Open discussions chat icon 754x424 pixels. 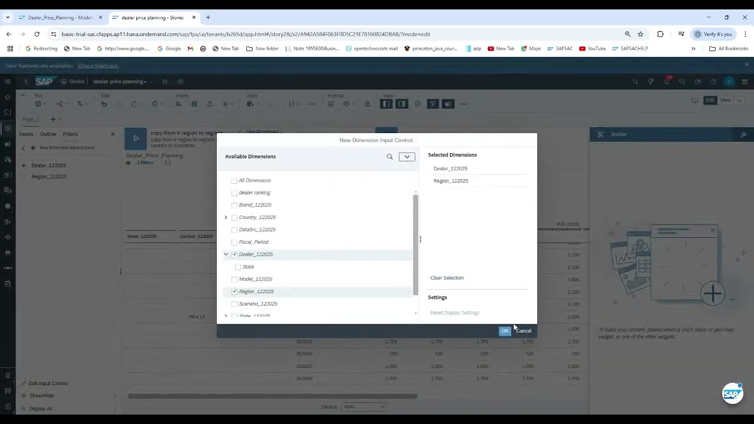tap(682, 82)
